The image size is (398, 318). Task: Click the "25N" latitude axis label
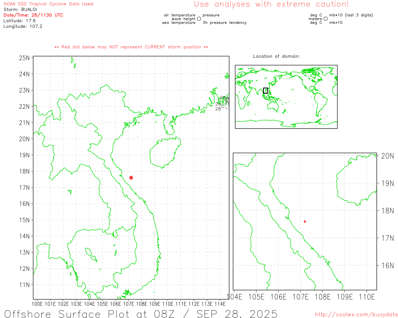[24, 58]
